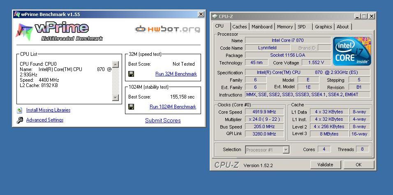Image resolution: width=393 pixels, height=195 pixels.
Task: Click the Threads count value 8
Action: click(363, 149)
